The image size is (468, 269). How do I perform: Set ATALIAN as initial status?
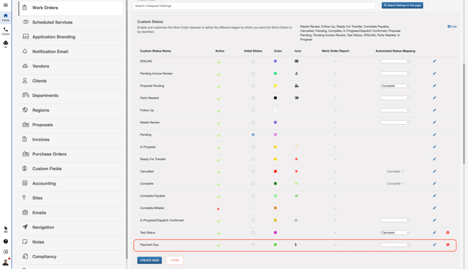[x=253, y=61]
